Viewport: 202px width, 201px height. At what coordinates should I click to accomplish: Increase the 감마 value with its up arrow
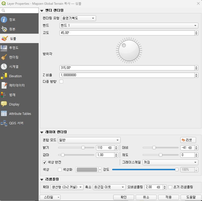point(116,154)
